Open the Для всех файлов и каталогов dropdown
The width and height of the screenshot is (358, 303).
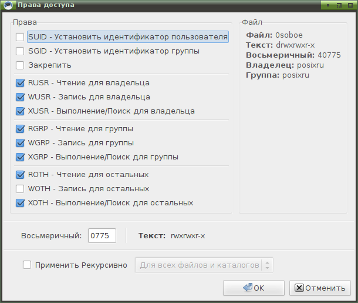coord(204,265)
